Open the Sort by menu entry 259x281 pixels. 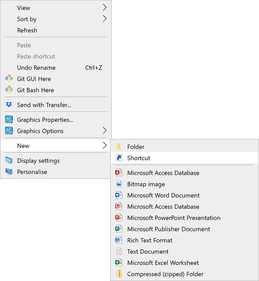point(56,19)
